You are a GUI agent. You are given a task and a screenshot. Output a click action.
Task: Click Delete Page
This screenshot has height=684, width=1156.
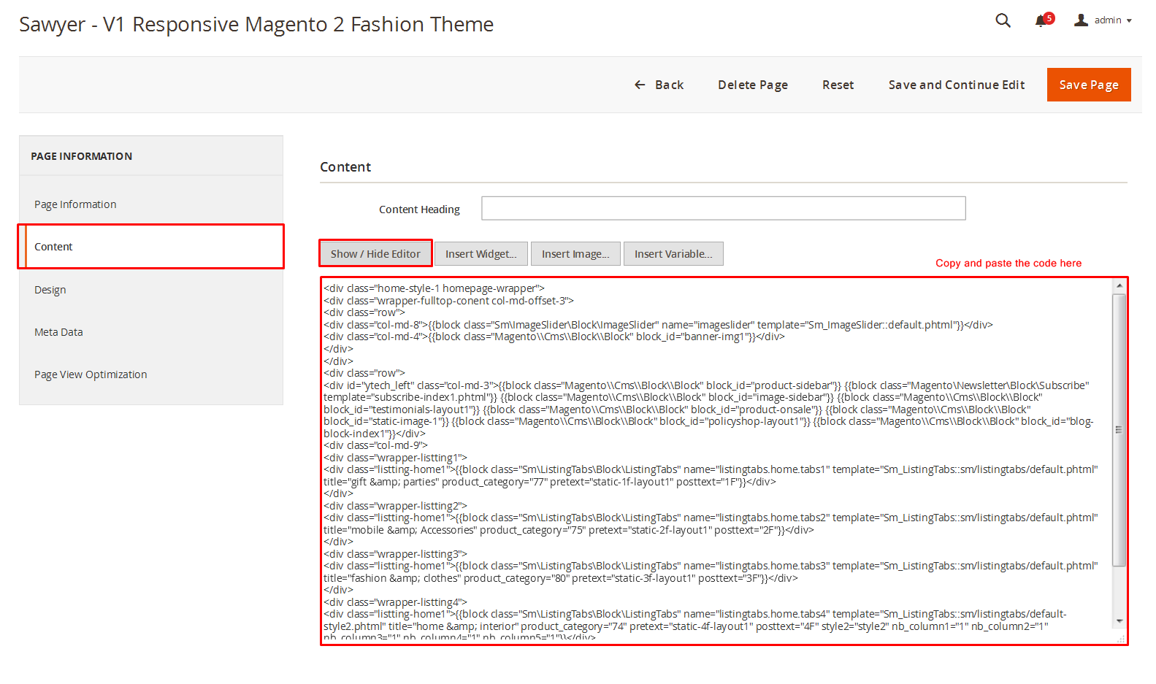(x=753, y=85)
